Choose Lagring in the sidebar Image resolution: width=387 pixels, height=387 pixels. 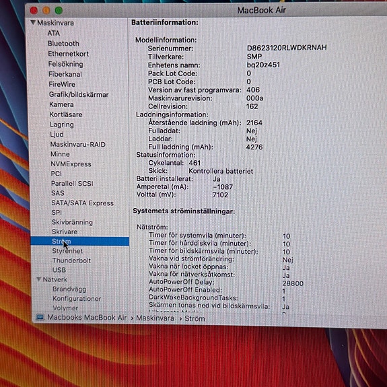(x=62, y=125)
